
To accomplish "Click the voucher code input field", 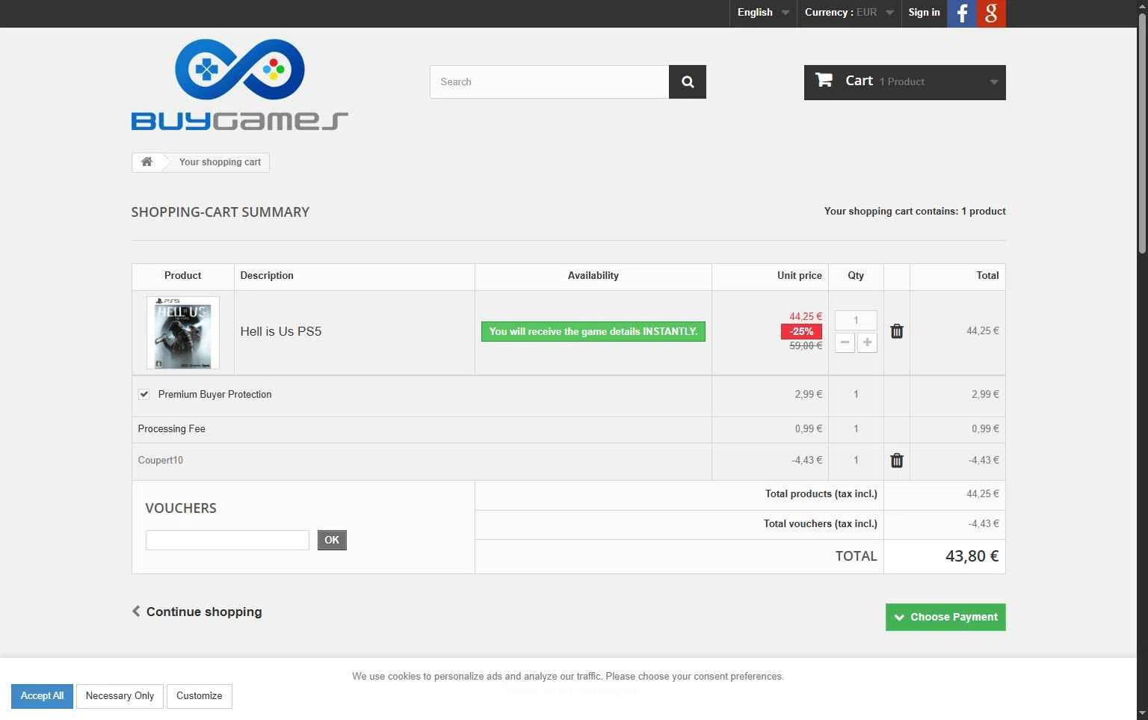I will pos(227,540).
